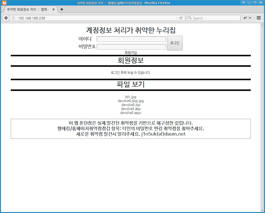Viewport: 265px width, 213px height.
Task: Click the scrollbar up arrow
Action: [x=262, y=25]
